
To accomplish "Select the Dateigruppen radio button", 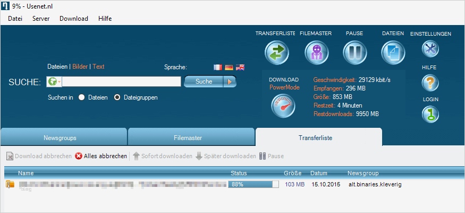I will coord(117,97).
